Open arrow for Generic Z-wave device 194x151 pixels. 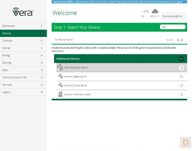[181, 86]
